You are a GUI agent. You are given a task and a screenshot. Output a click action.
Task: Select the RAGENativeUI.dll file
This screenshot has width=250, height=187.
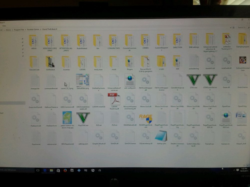130,119
